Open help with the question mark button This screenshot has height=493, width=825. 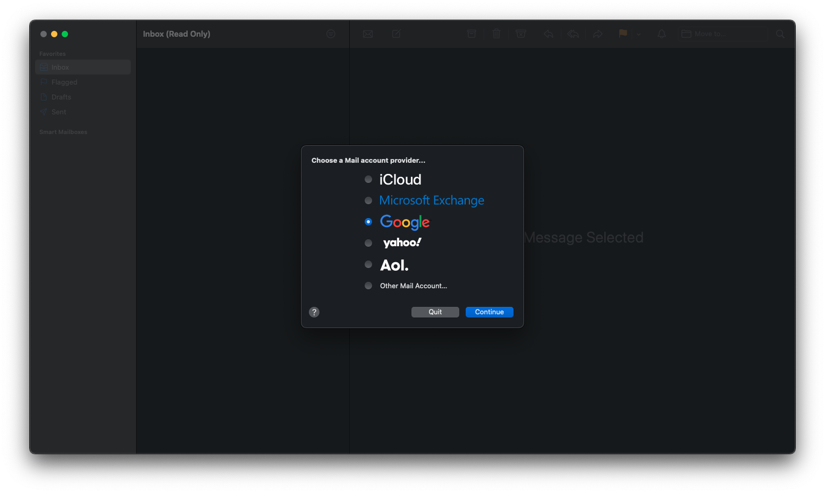point(314,312)
